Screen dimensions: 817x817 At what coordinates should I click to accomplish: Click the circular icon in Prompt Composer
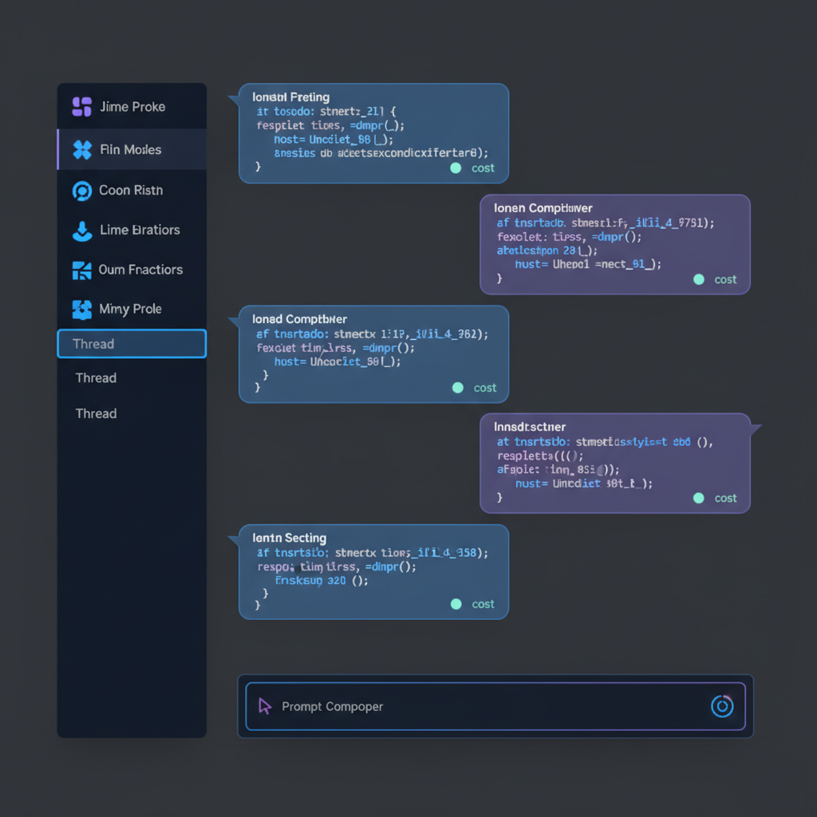point(721,706)
